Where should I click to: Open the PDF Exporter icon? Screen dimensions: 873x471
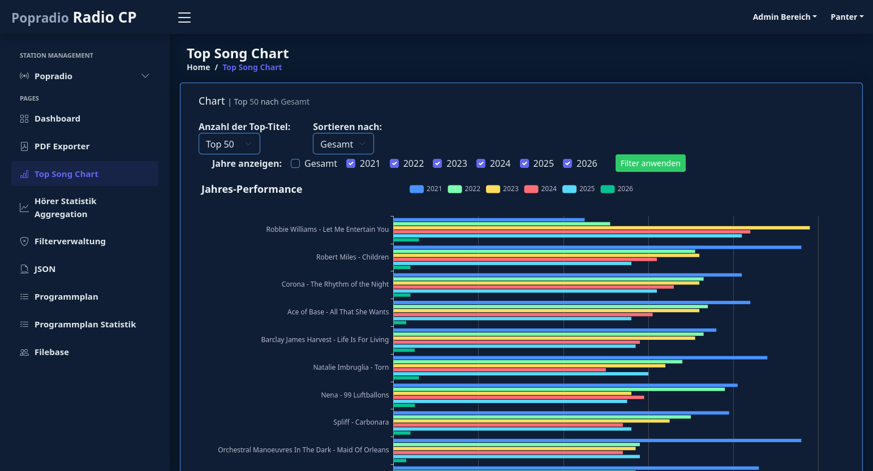[x=24, y=146]
